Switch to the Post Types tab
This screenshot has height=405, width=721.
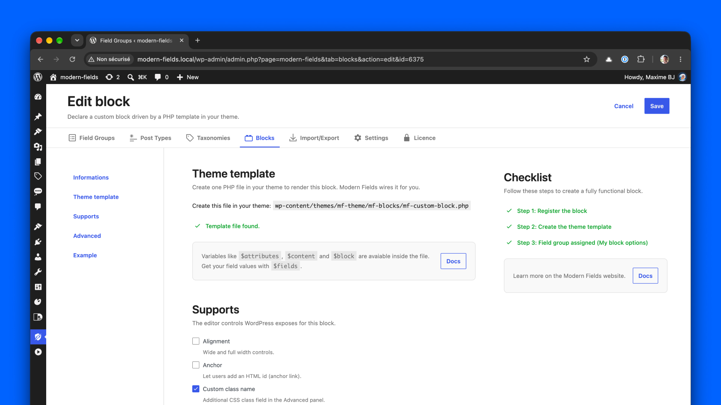coord(150,138)
